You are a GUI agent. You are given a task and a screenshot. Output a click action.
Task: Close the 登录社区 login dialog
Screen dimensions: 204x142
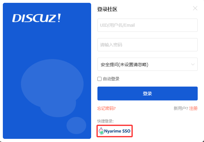pyautogui.click(x=195, y=8)
